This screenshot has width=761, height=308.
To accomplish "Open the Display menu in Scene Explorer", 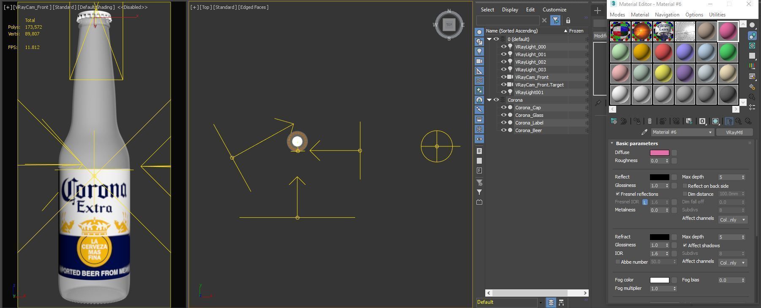I will click(x=510, y=10).
